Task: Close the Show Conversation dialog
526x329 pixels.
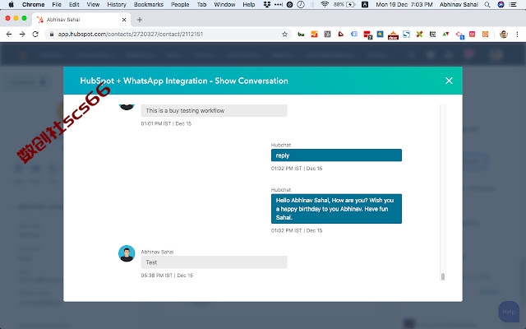Action: 449,81
